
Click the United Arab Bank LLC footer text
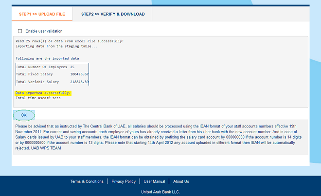160,192
